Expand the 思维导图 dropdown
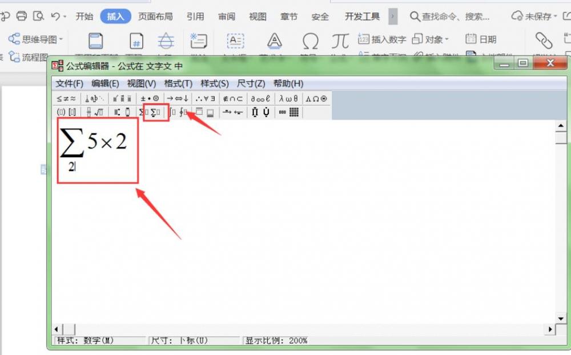 tap(61, 39)
